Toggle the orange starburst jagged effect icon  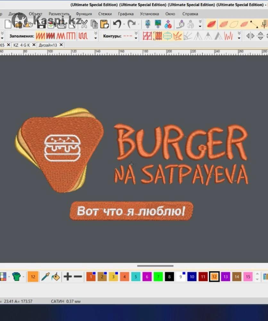[x=178, y=36]
